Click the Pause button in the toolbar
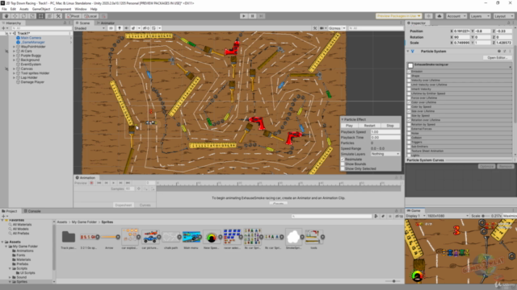517x290 pixels. click(x=252, y=16)
